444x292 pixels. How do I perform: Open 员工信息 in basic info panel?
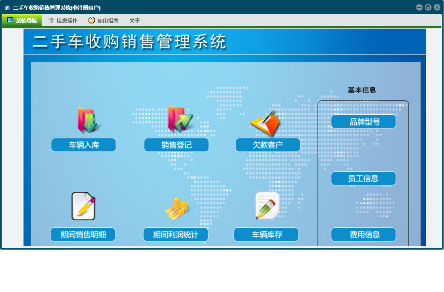[364, 179]
